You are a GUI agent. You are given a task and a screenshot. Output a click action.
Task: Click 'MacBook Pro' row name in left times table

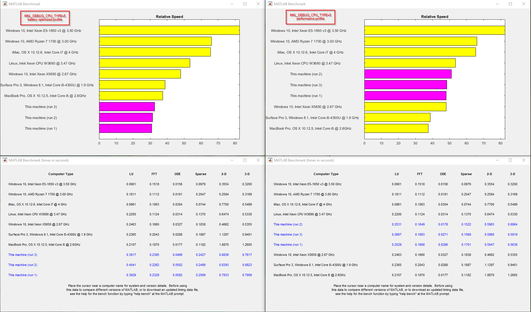(44, 245)
